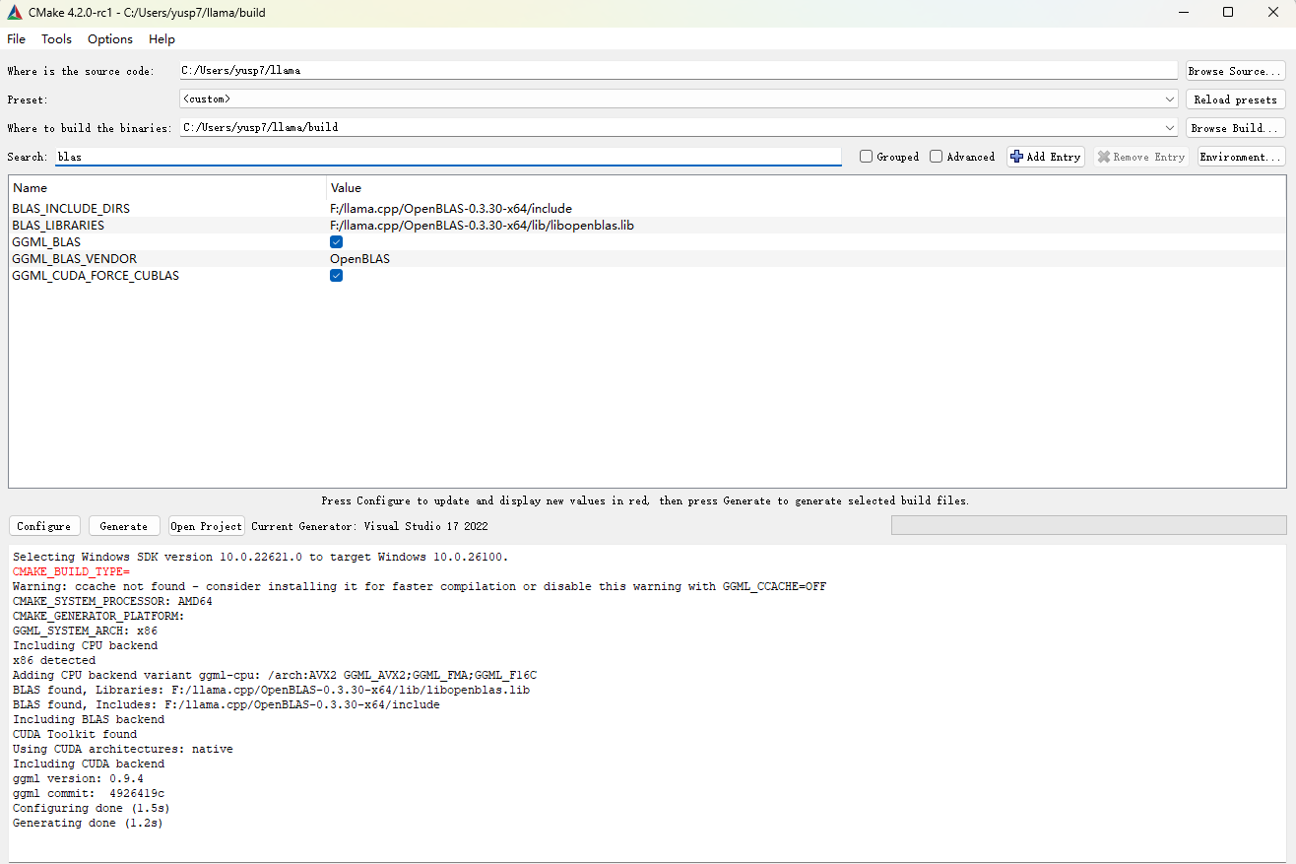1296x864 pixels.
Task: Open the Tools menu
Action: point(56,39)
